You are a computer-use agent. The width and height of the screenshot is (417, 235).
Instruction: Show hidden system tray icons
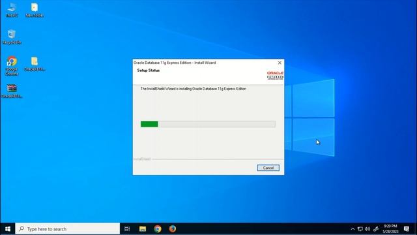(352, 229)
